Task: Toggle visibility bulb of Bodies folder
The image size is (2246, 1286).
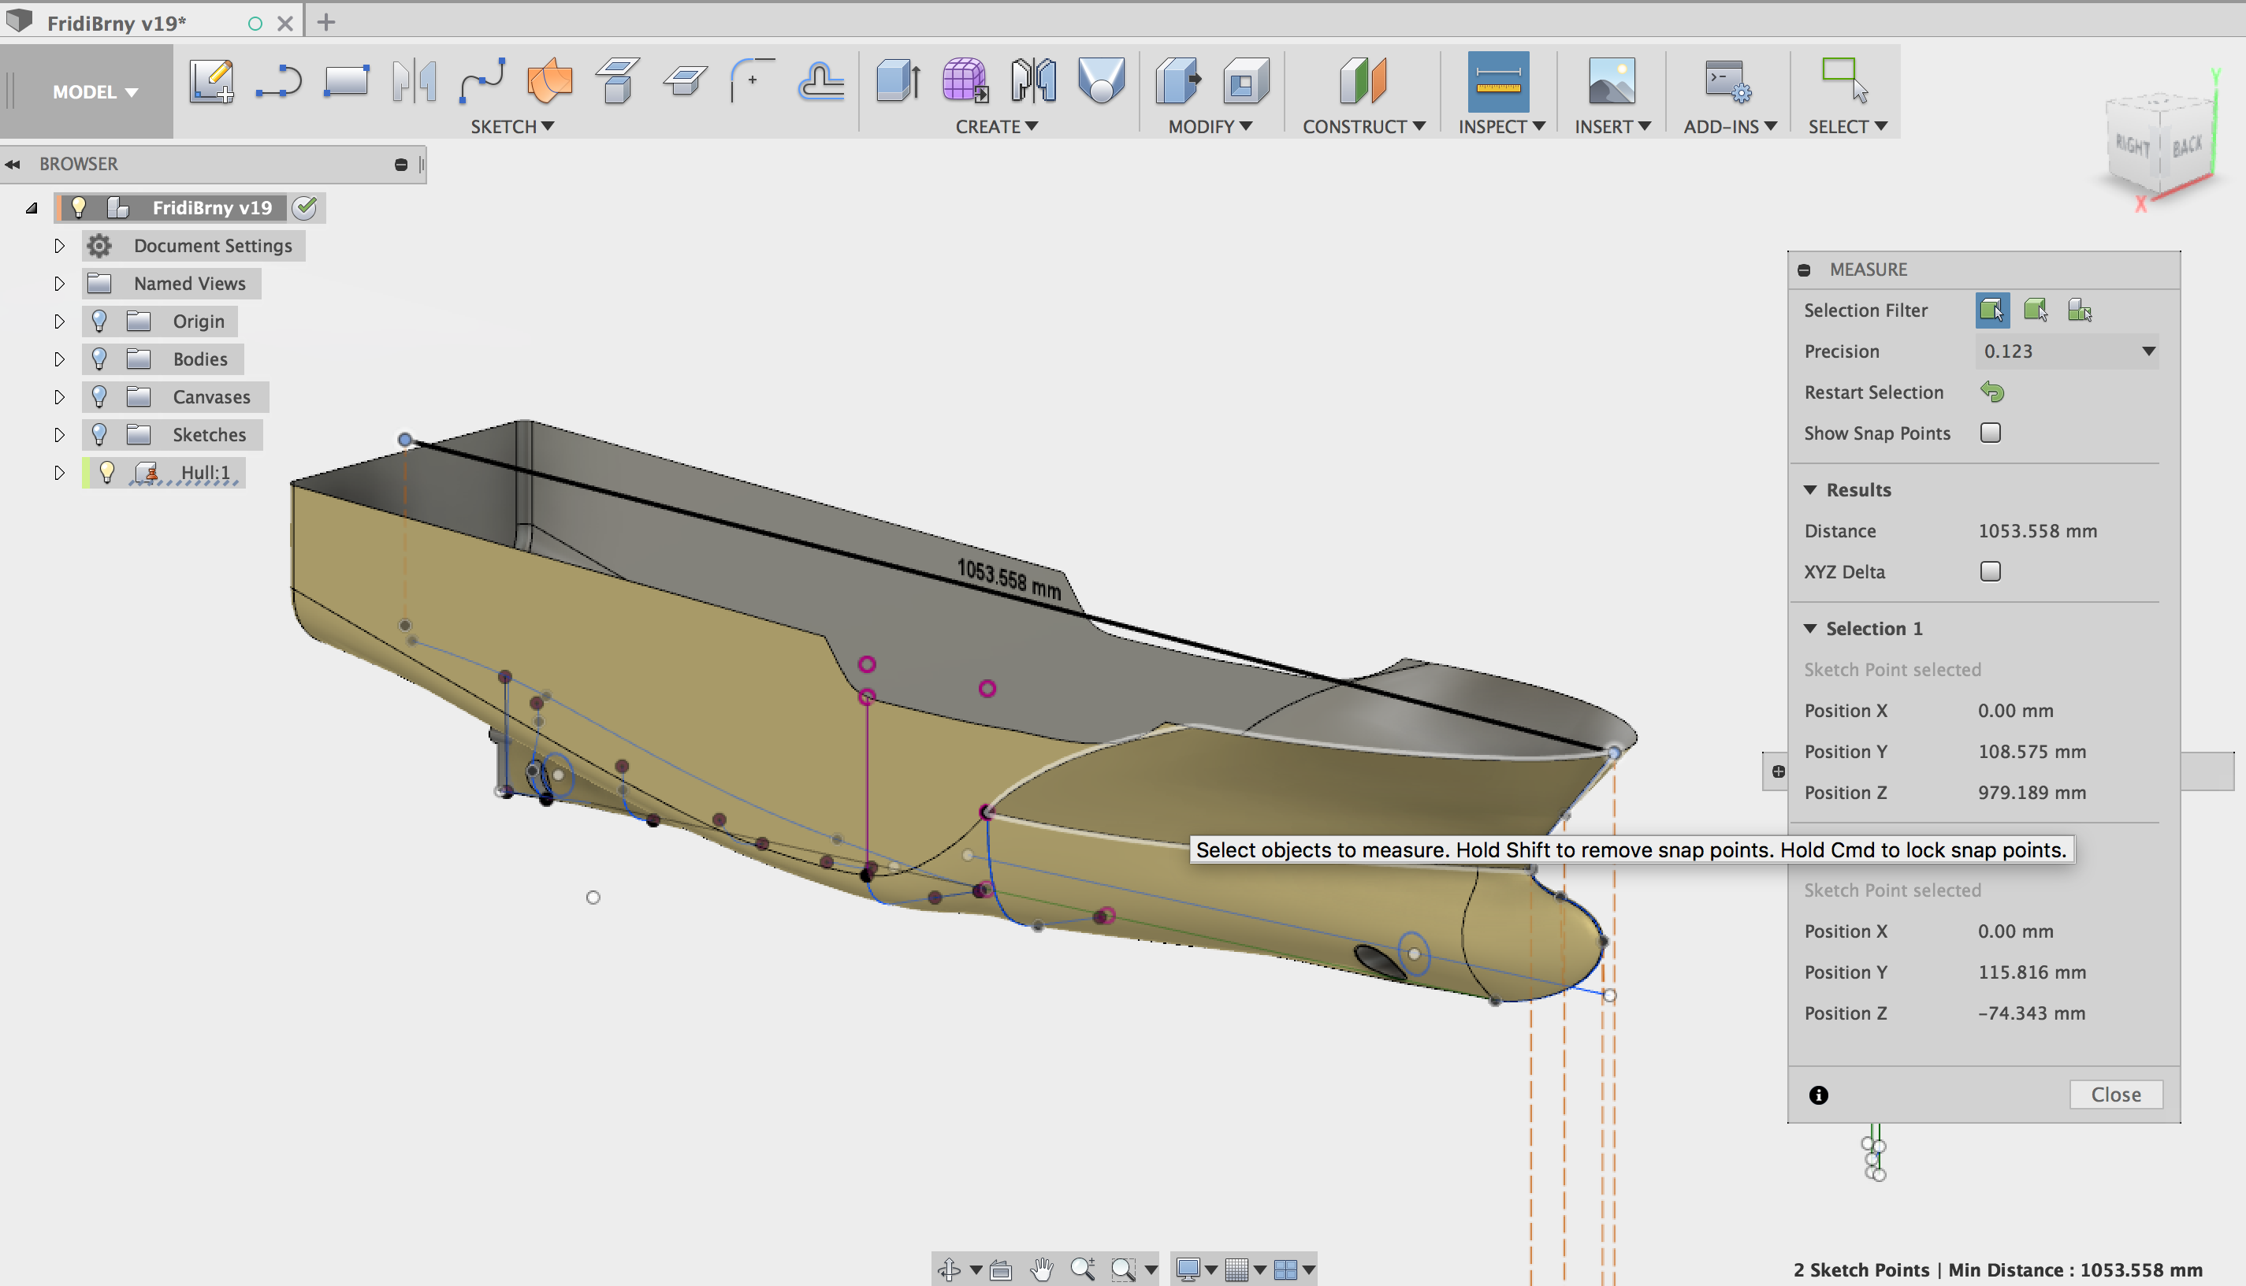Action: (99, 359)
